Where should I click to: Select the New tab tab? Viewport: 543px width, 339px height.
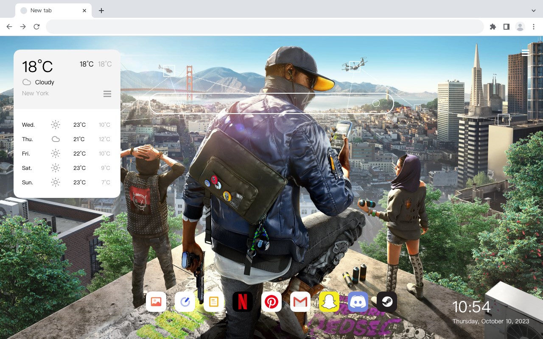(x=53, y=11)
